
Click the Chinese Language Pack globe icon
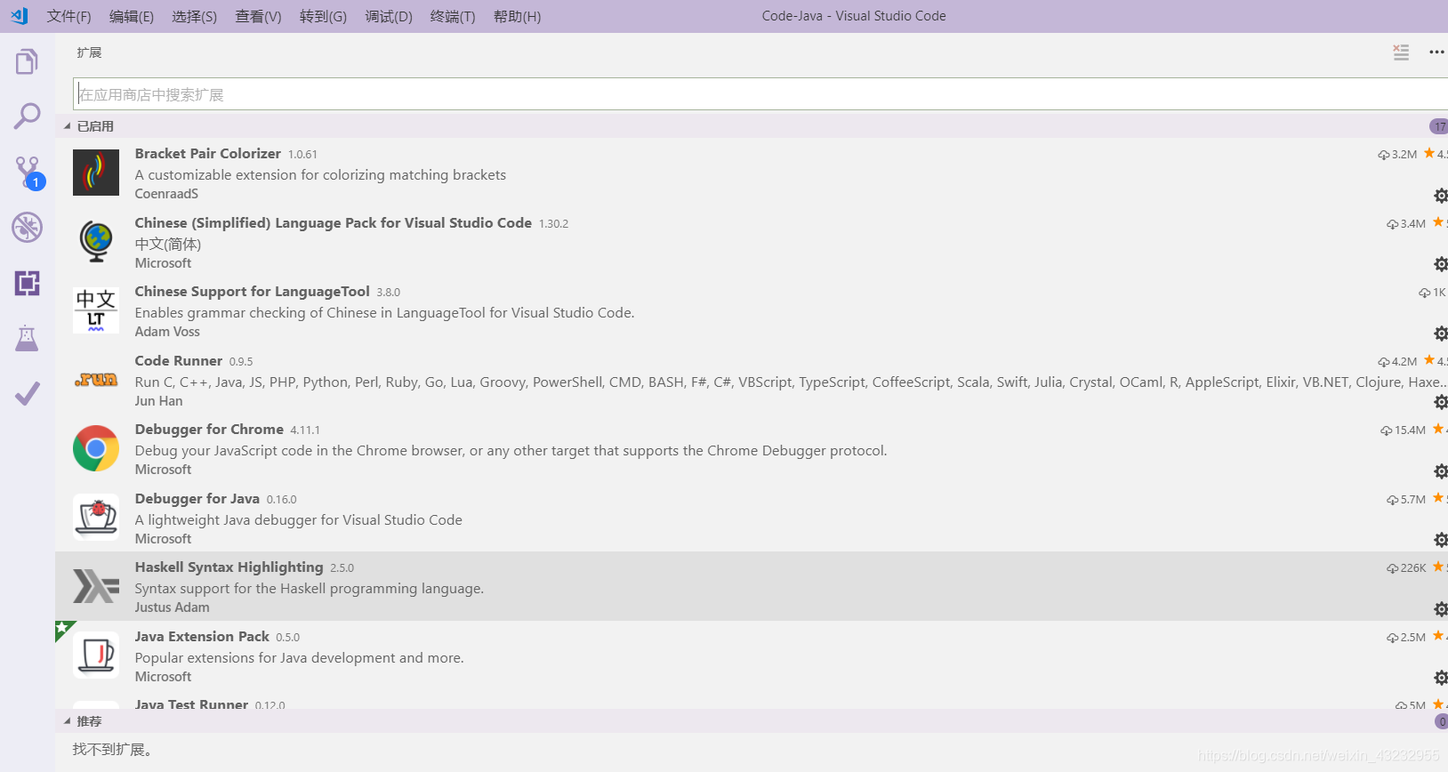96,241
